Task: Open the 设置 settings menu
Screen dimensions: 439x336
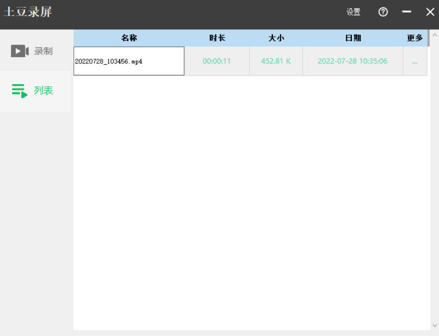Action: pyautogui.click(x=353, y=12)
